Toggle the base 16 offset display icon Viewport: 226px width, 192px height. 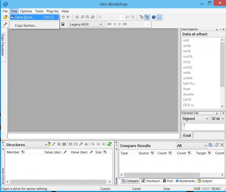tap(147, 17)
